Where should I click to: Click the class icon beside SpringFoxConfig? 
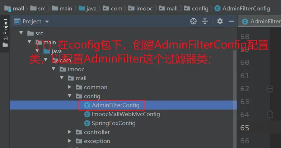click(x=87, y=123)
